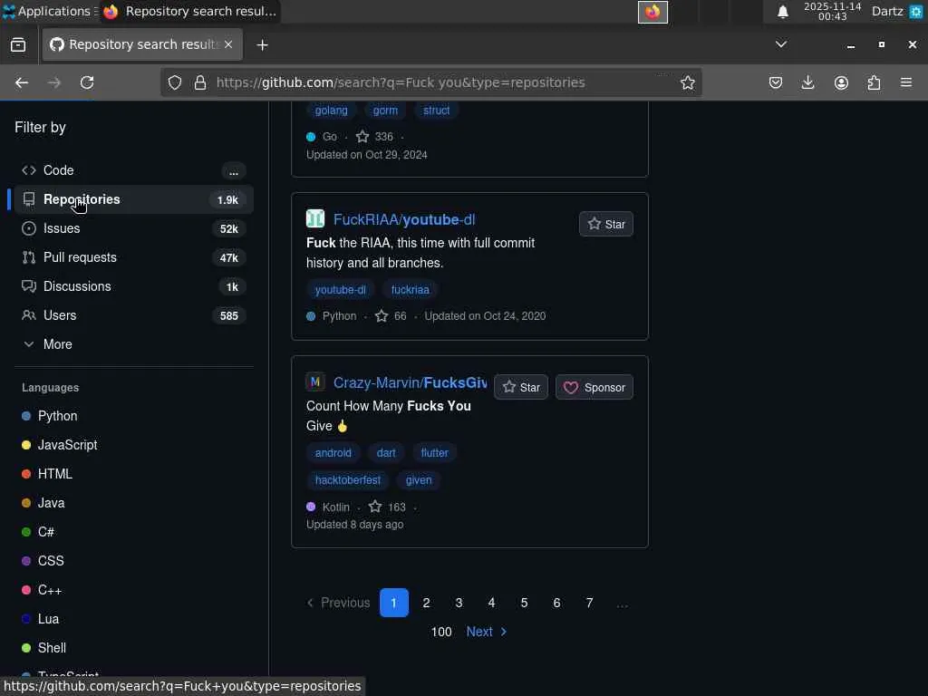Select the Repositories filter
The width and height of the screenshot is (928, 696).
[x=134, y=199]
